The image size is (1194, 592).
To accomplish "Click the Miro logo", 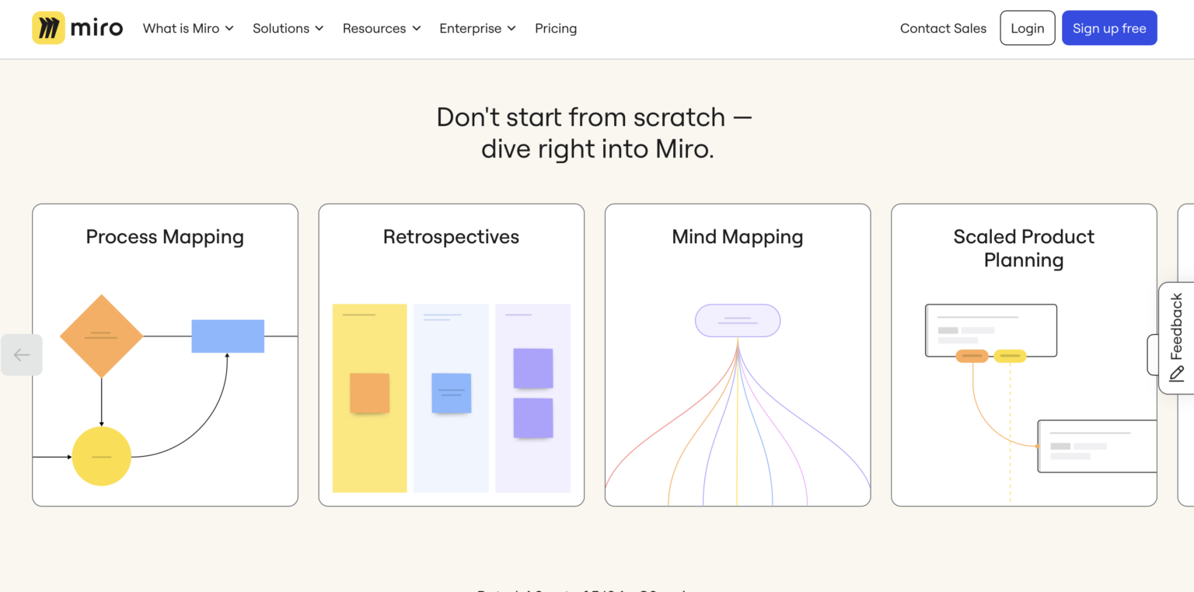I will click(77, 27).
